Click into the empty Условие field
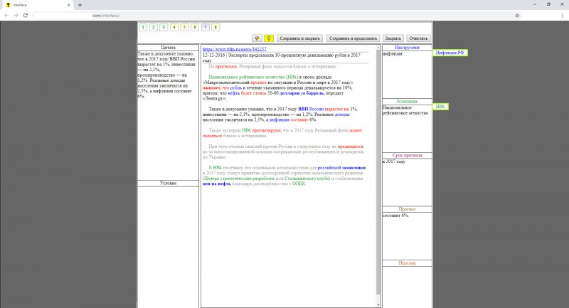 pyautogui.click(x=168, y=247)
